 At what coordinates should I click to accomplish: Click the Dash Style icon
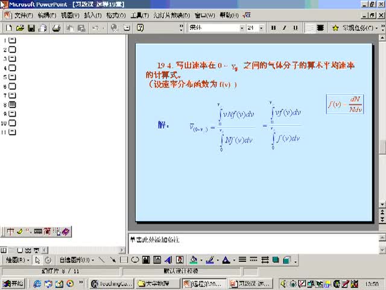pyautogui.click(x=253, y=260)
